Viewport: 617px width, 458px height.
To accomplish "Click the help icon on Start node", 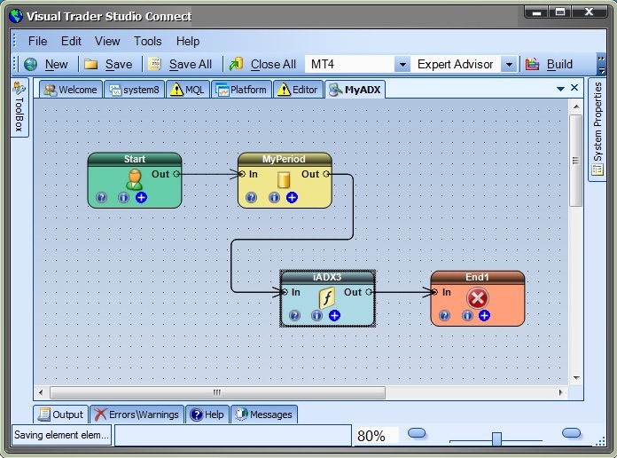I will pos(102,197).
